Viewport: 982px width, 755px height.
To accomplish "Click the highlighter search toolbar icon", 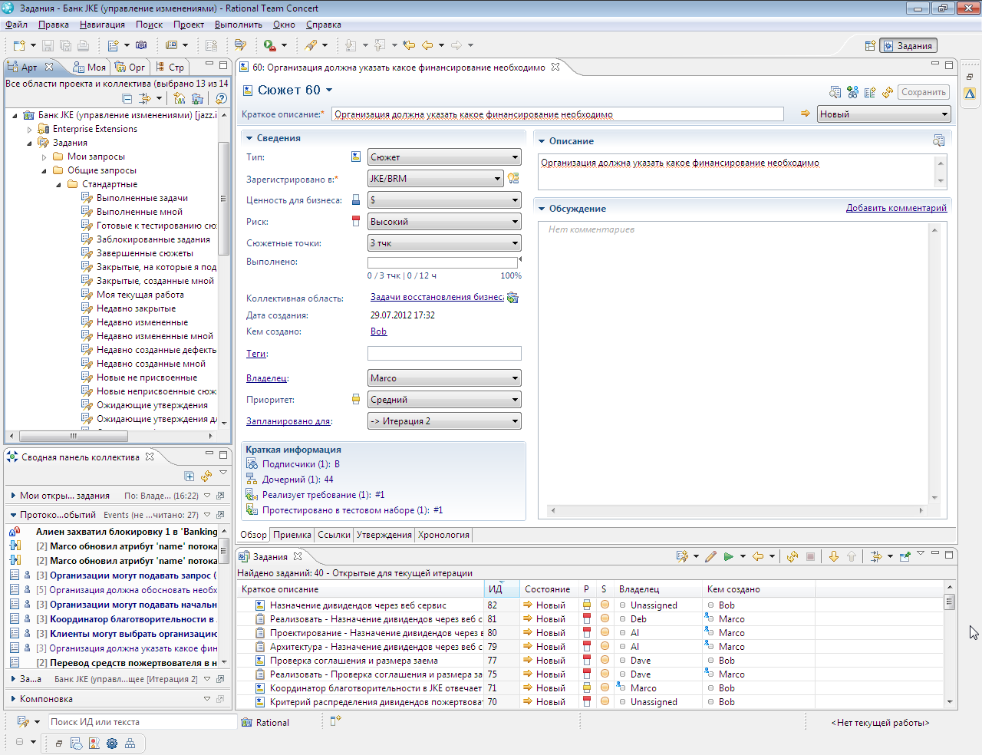I will 311,45.
